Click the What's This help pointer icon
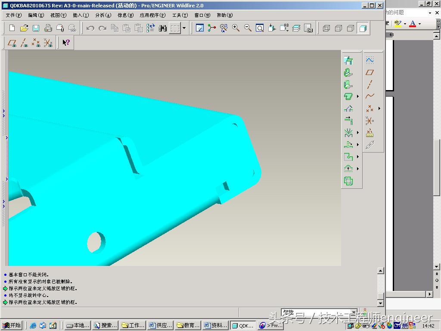 [x=66, y=43]
